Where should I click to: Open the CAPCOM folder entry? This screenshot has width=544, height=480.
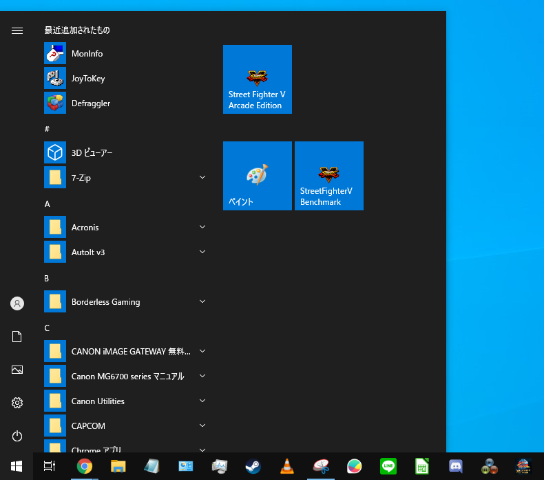(x=125, y=426)
